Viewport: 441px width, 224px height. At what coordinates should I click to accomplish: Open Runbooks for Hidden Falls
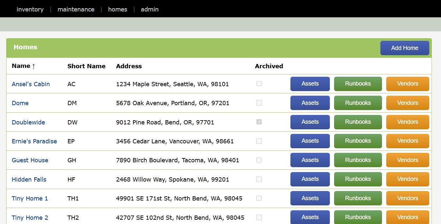click(x=358, y=179)
